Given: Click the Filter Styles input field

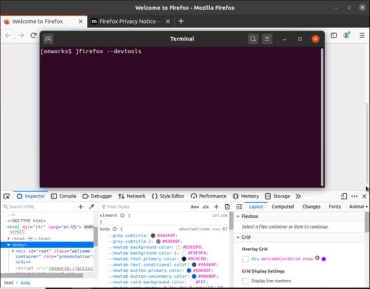Looking at the screenshot, I should tap(144, 207).
